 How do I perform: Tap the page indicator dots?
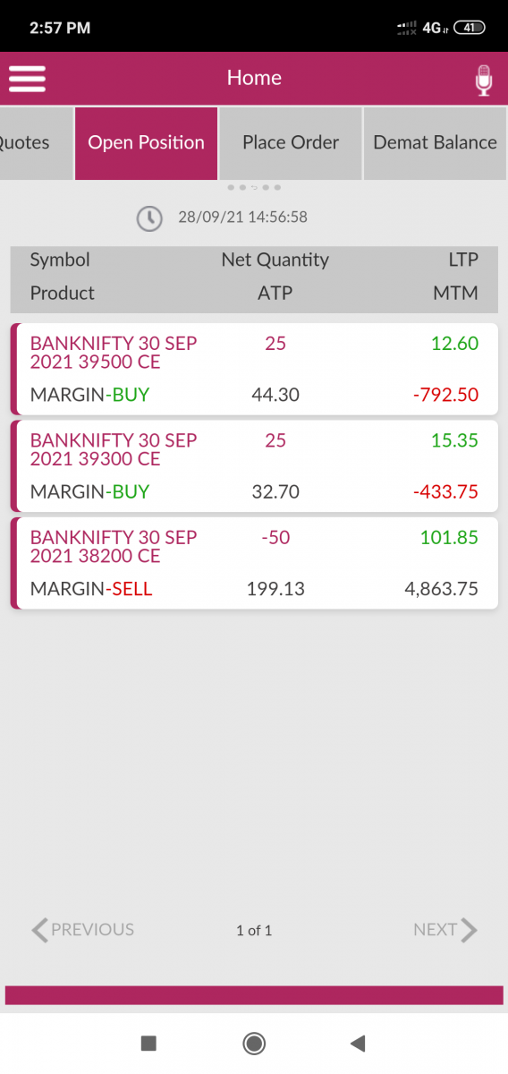pyautogui.click(x=254, y=188)
